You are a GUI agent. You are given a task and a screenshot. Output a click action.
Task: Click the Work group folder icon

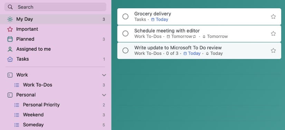click(x=10, y=75)
